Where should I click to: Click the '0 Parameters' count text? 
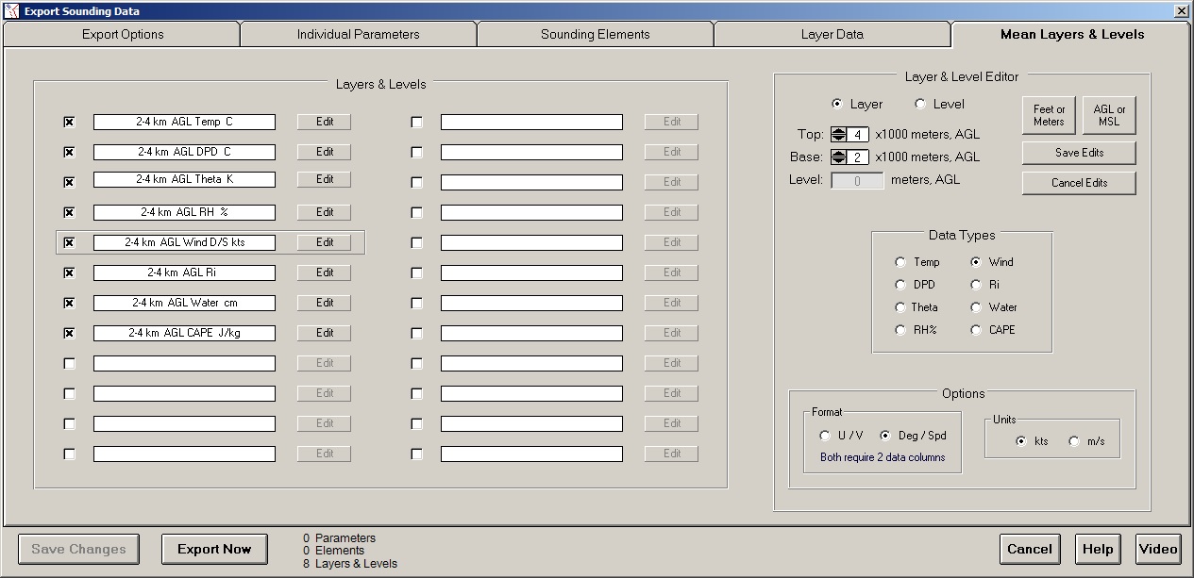339,538
